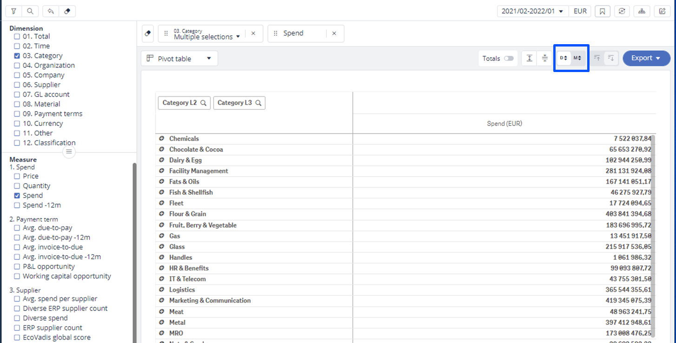Search within Category L2 column

pos(203,103)
